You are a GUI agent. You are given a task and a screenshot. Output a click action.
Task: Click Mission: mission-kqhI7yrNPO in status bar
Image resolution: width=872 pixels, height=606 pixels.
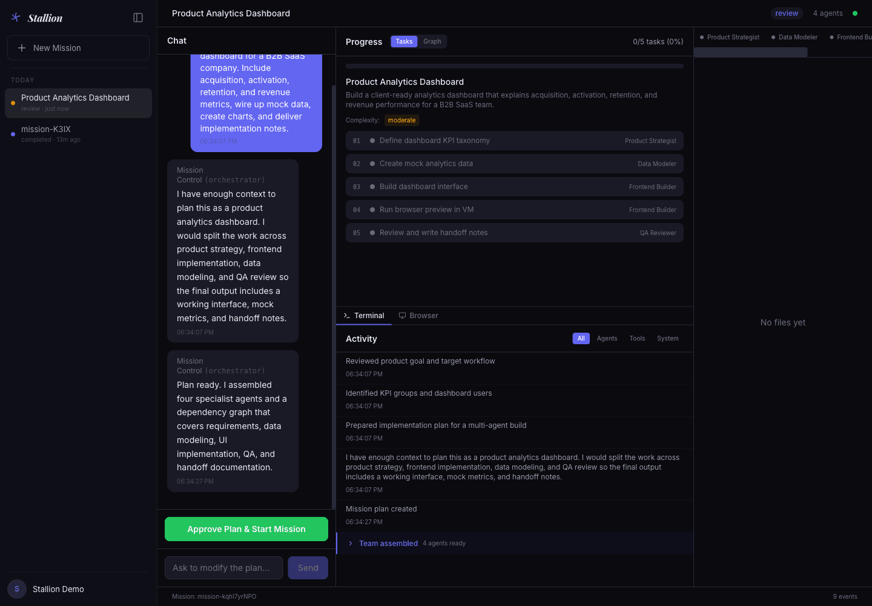click(214, 597)
